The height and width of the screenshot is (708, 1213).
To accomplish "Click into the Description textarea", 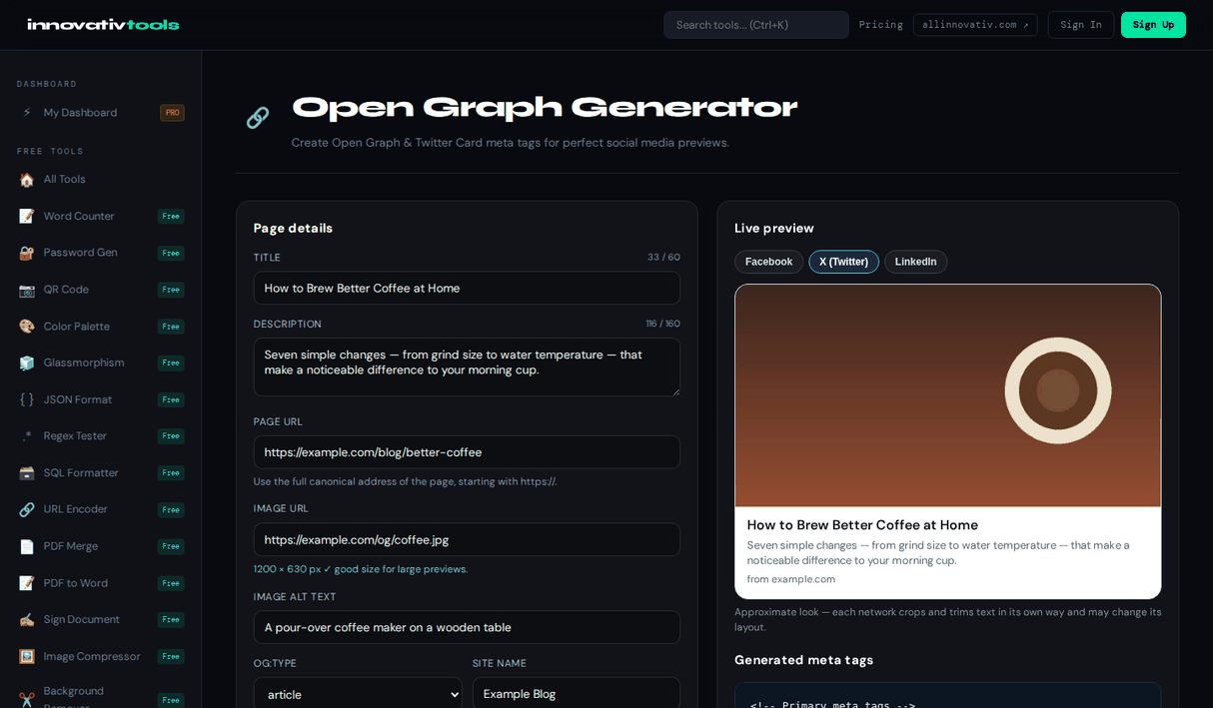I will pos(467,366).
